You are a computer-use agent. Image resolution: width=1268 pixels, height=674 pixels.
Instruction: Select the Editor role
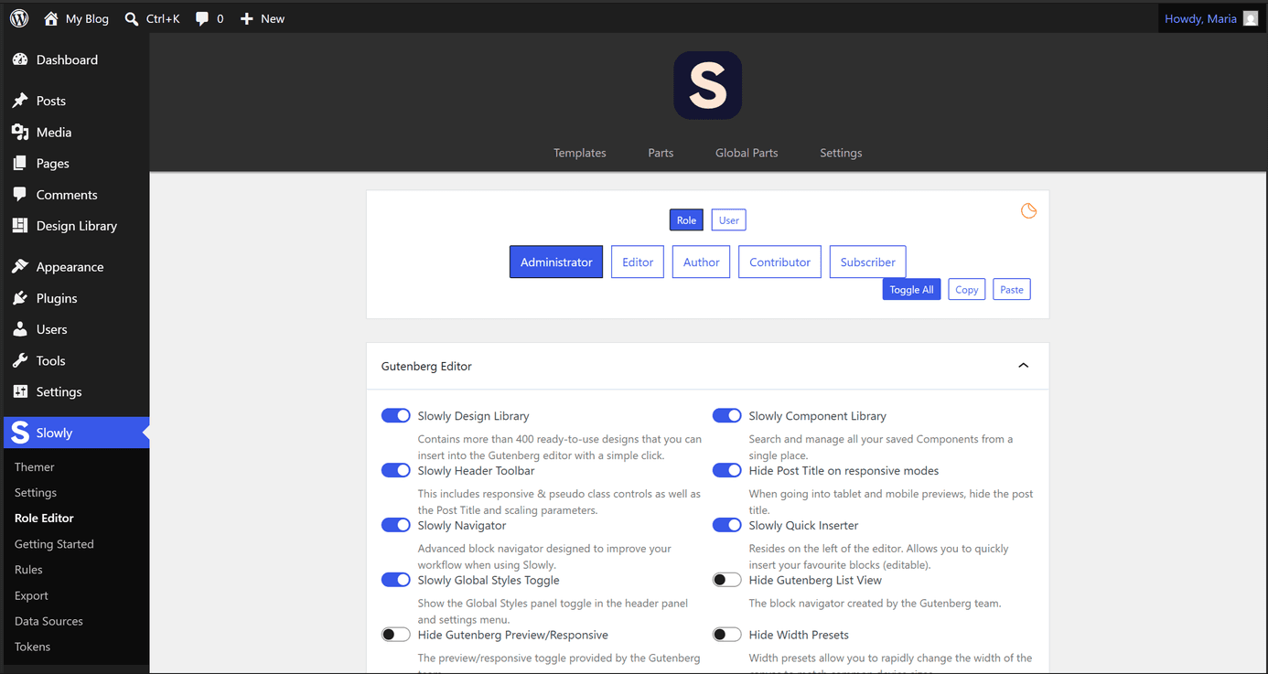638,262
